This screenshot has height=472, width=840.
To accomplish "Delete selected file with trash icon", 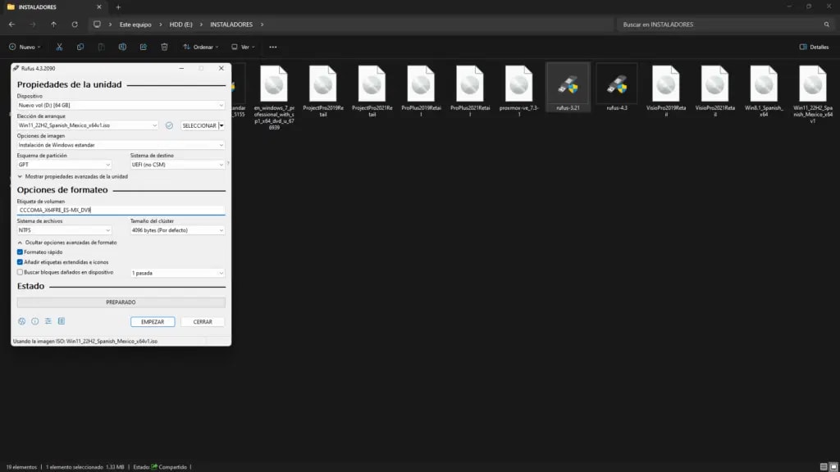I will (x=164, y=47).
